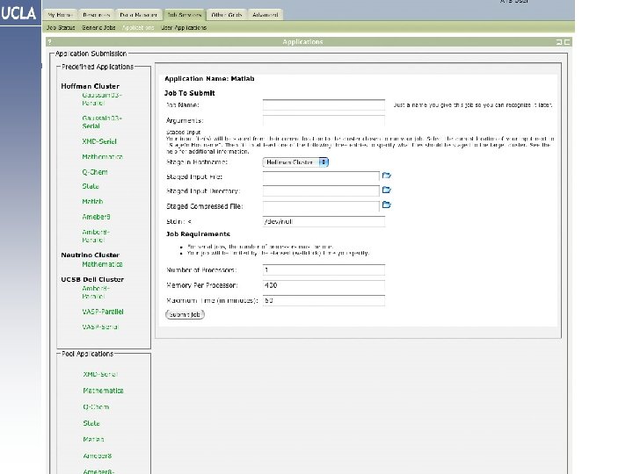The image size is (633, 474).
Task: Browse for the Staged Input Directory
Action: click(386, 190)
